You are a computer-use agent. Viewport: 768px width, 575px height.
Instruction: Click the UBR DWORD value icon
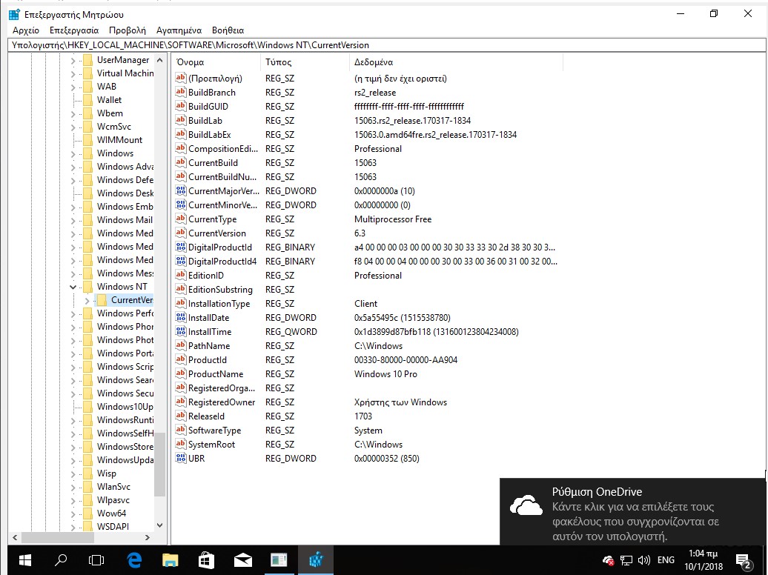point(181,459)
